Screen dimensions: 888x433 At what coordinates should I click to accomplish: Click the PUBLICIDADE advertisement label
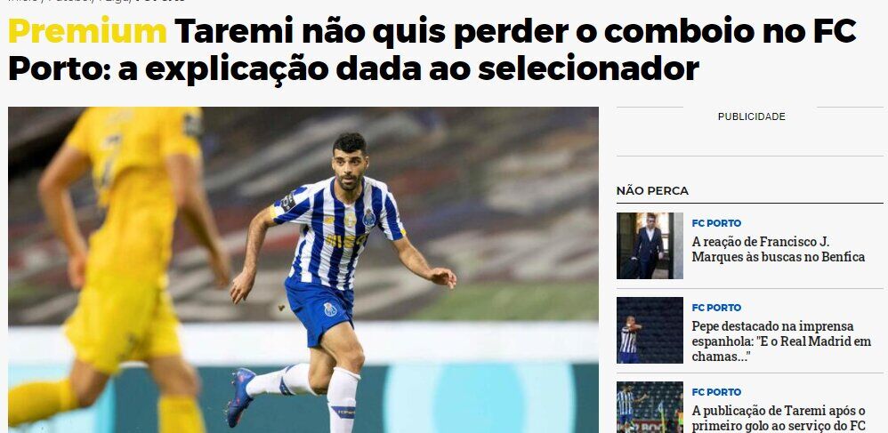click(751, 116)
